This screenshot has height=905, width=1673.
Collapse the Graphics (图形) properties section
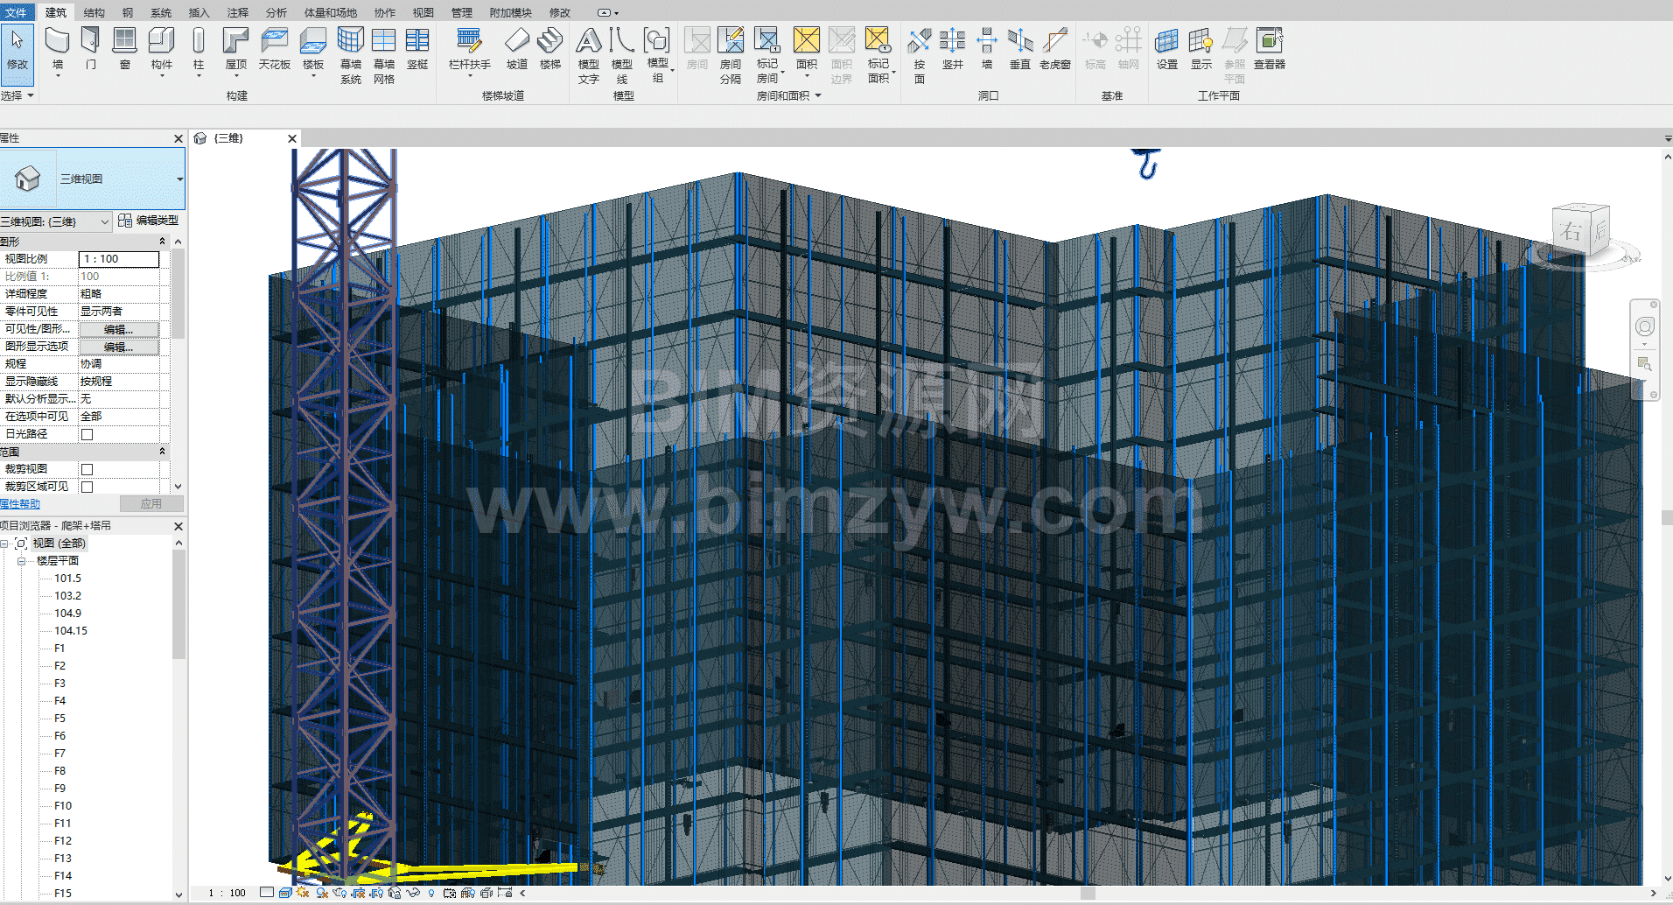(x=162, y=242)
